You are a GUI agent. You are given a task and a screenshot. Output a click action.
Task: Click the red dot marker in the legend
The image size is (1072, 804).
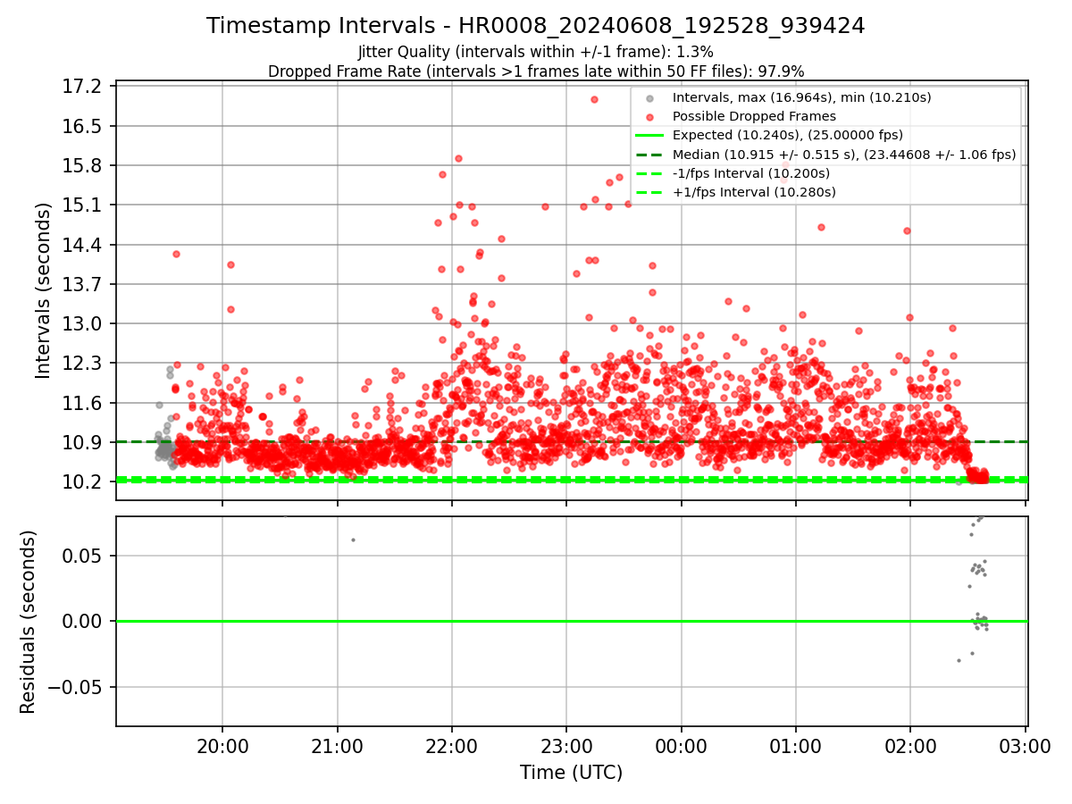coord(649,117)
